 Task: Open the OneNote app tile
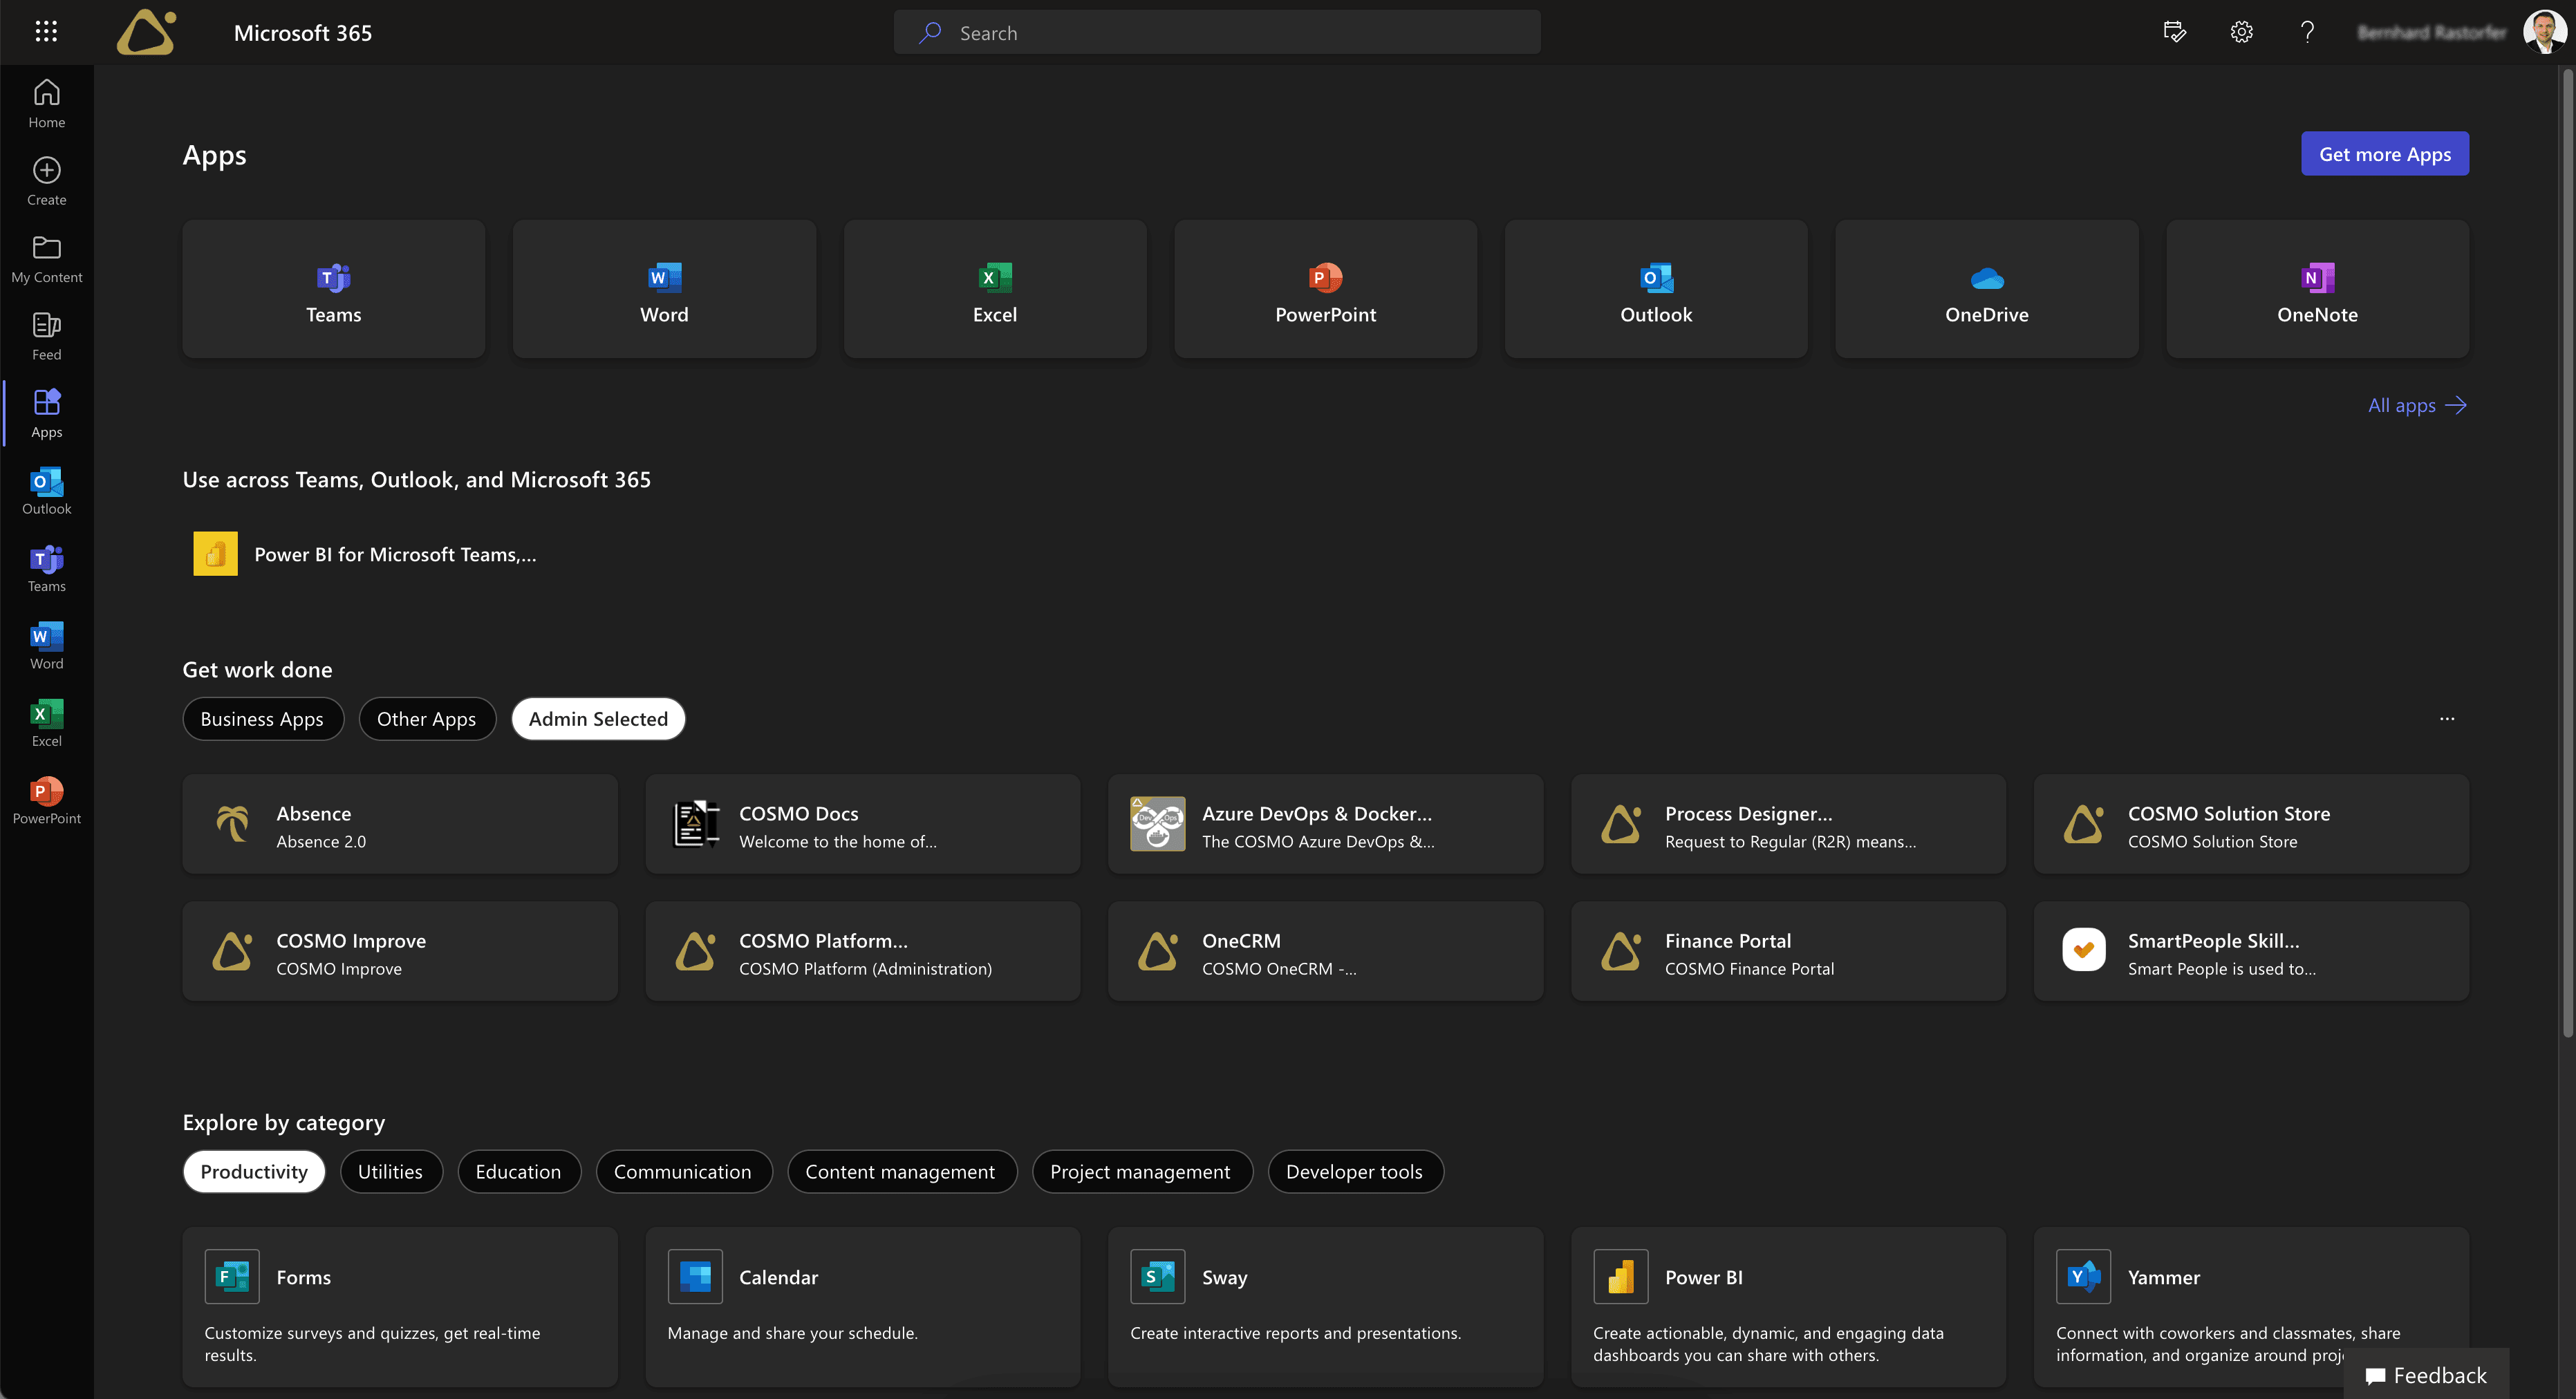pos(2318,289)
